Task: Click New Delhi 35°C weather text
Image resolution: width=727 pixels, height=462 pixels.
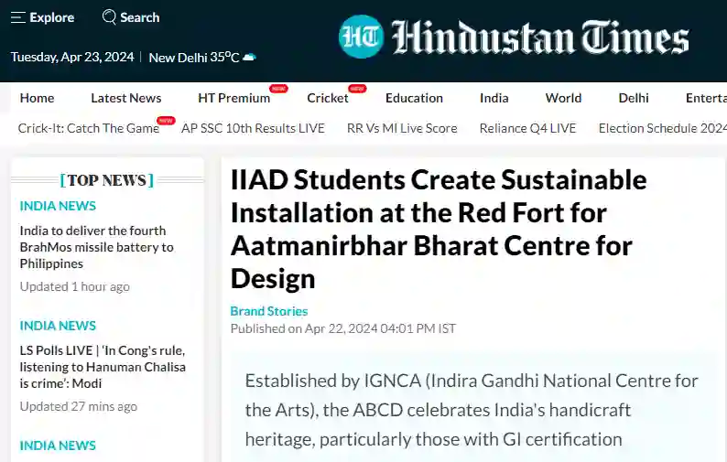Action: 194,58
